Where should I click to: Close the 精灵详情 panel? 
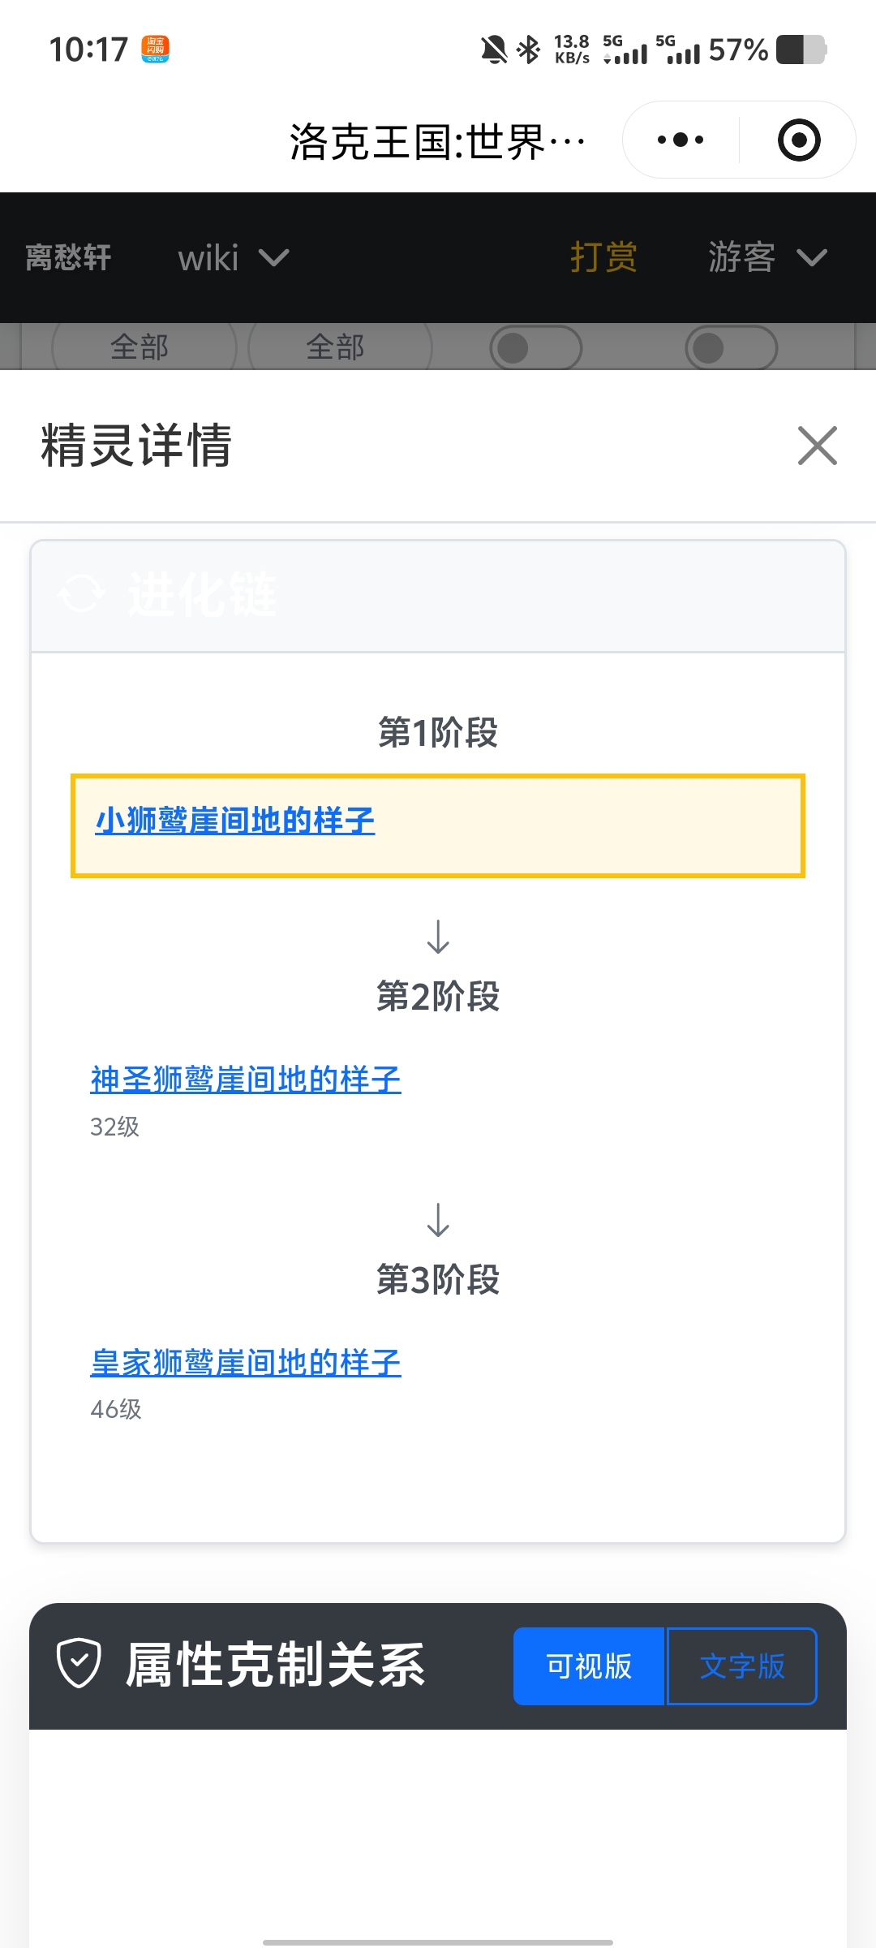point(817,446)
